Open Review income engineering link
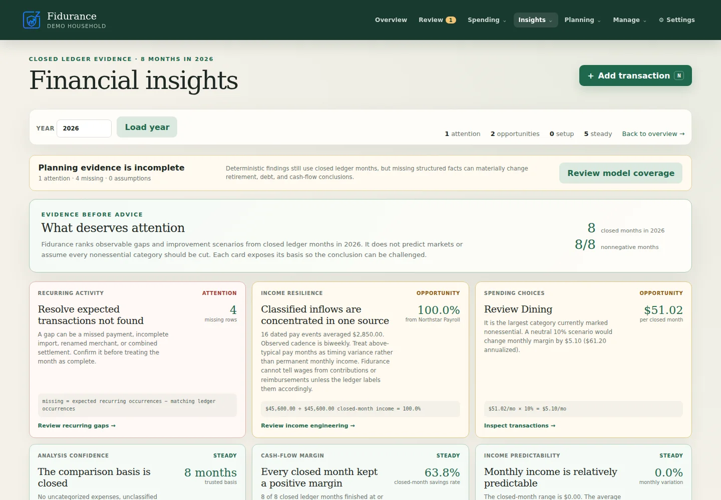Screen dimensions: 721x500 click(308, 425)
